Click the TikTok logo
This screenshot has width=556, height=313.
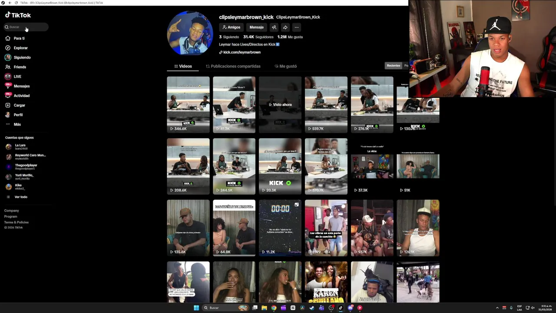(18, 15)
